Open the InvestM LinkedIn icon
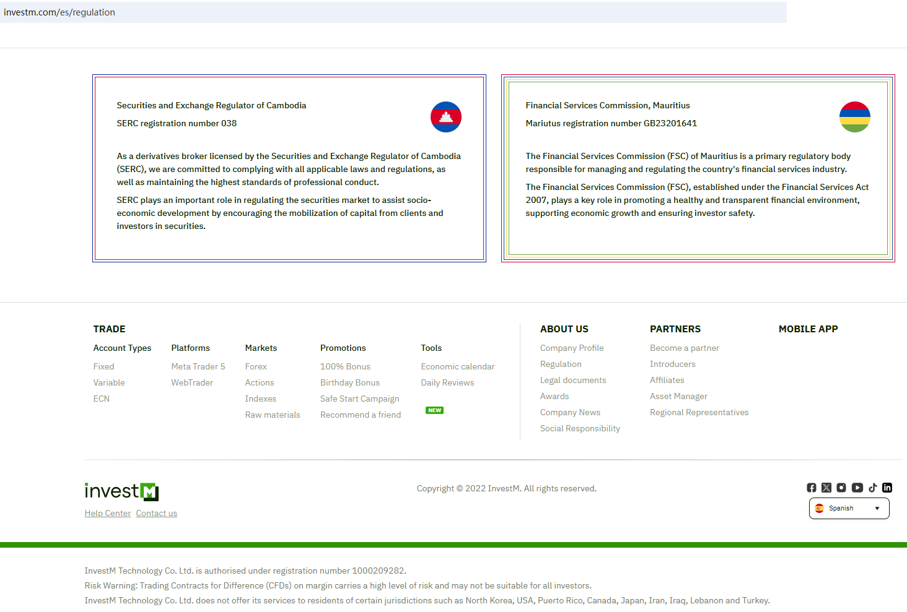Image resolution: width=907 pixels, height=612 pixels. (x=887, y=488)
